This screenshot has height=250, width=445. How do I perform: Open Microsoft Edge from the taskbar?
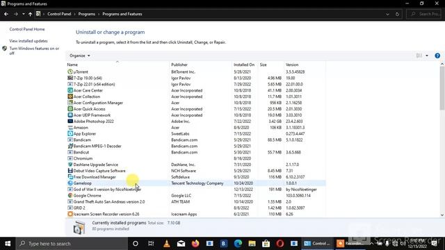pos(238,244)
